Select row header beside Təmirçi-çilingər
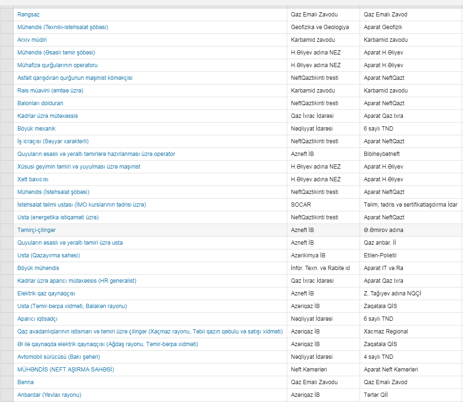Screen dimensions: 463x402 pos(7,230)
